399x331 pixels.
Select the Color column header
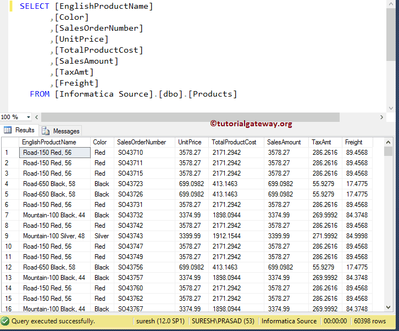pos(102,142)
